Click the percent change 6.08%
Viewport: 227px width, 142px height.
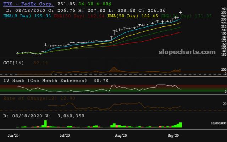tap(104, 4)
